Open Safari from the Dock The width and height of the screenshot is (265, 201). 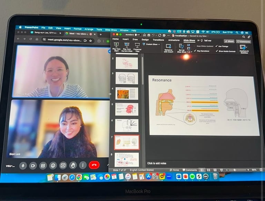click(72, 178)
